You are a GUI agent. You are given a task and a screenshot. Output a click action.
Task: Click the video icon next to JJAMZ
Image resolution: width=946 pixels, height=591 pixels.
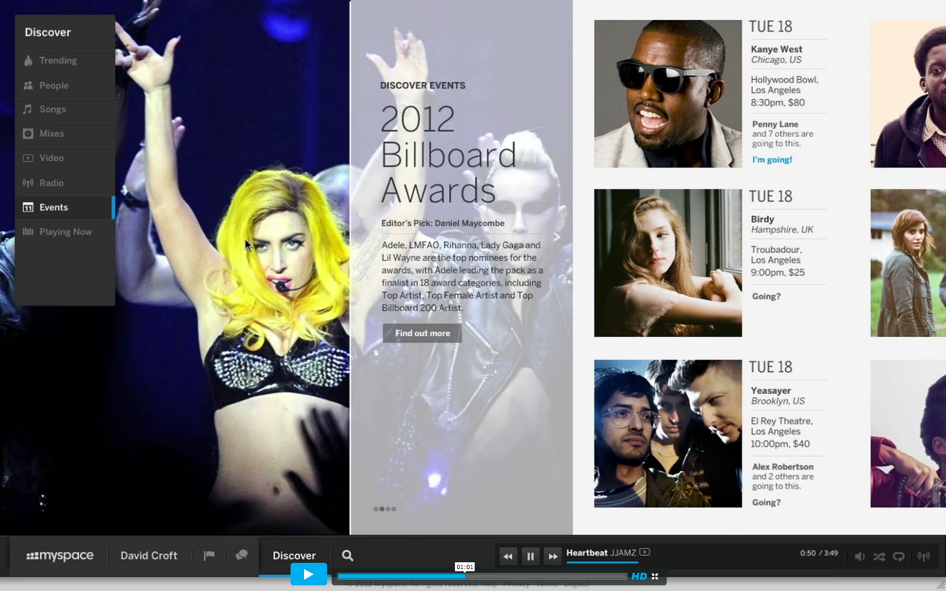point(645,552)
